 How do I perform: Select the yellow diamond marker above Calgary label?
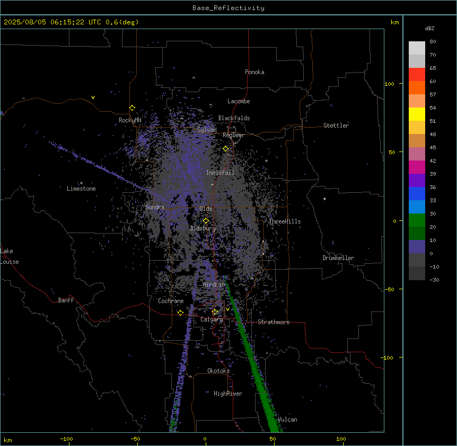[215, 312]
